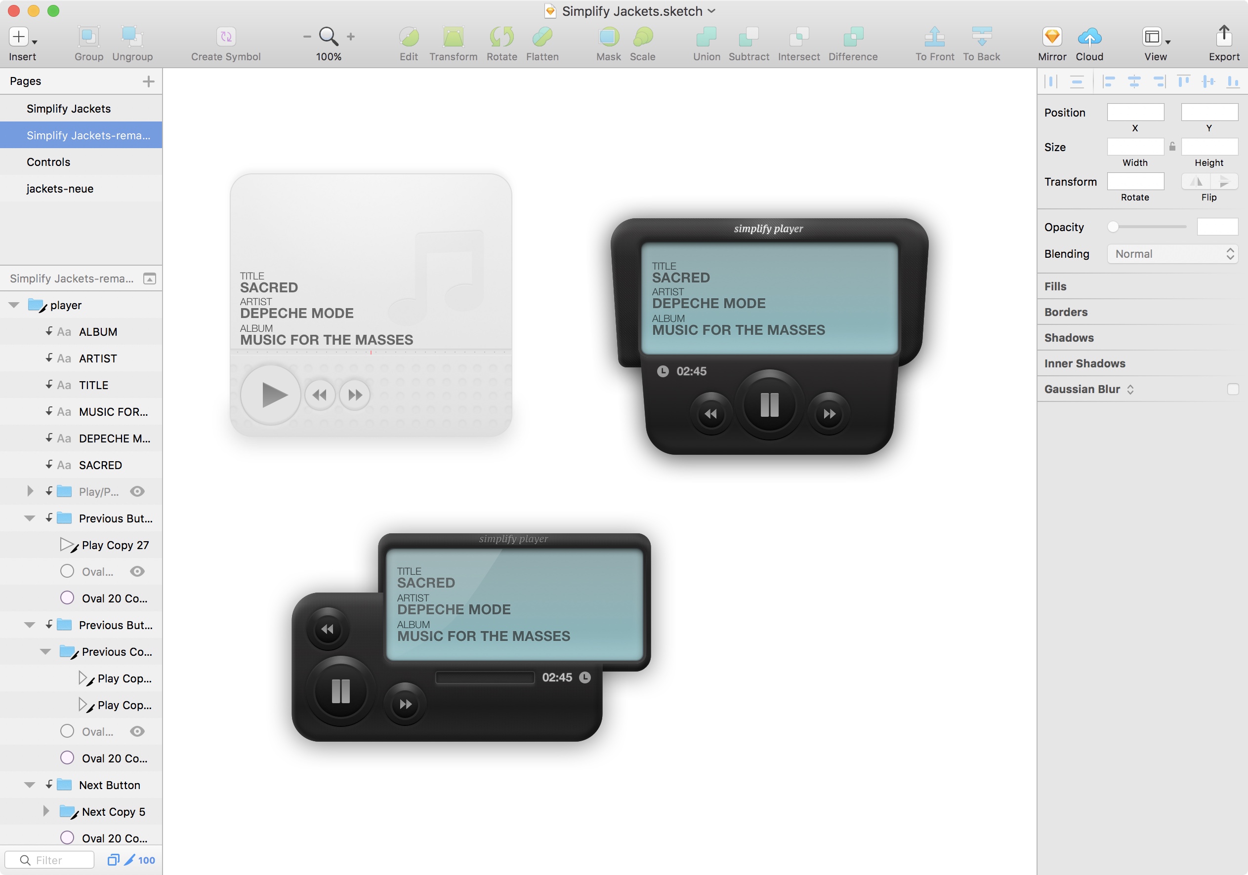Click the Position X field

1135,113
